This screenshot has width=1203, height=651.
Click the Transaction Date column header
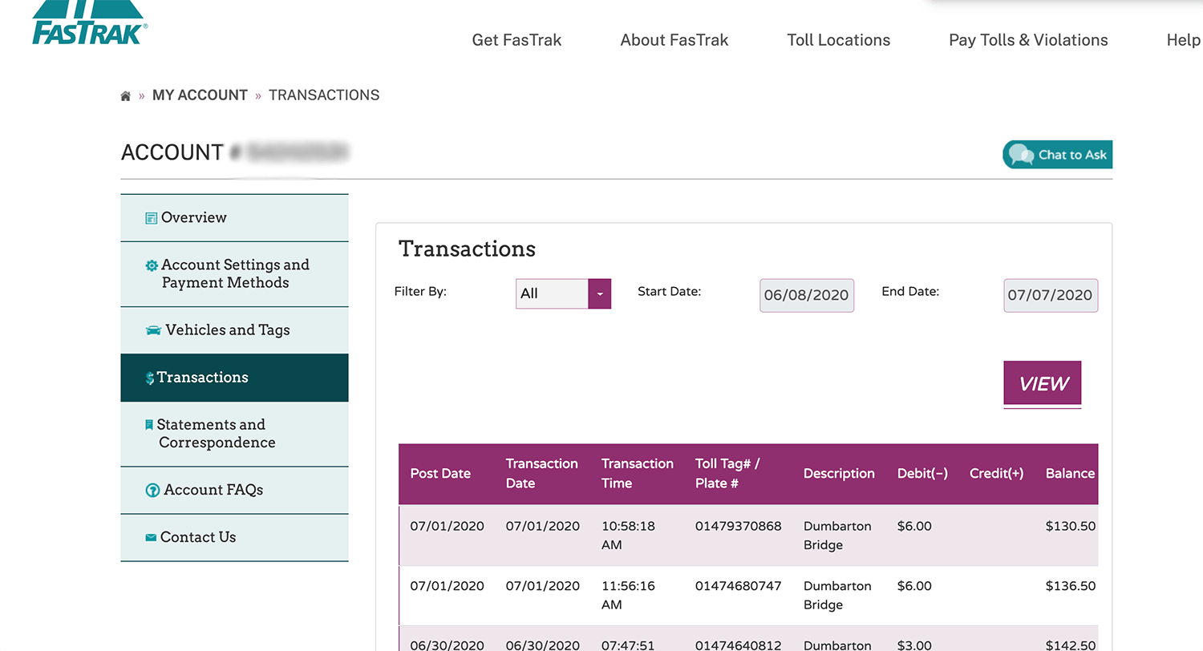tap(541, 474)
